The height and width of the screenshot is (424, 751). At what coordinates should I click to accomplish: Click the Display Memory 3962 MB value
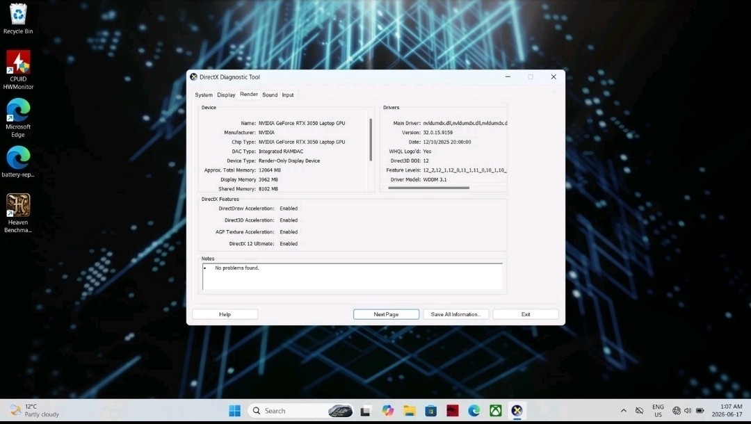[x=268, y=179]
